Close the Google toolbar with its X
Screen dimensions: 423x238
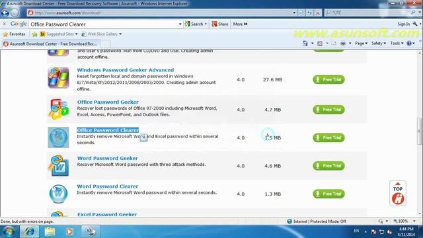5,24
